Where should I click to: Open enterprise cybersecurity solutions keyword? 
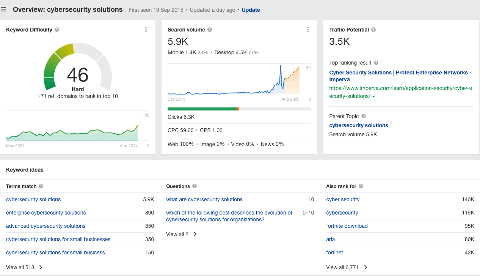(46, 213)
